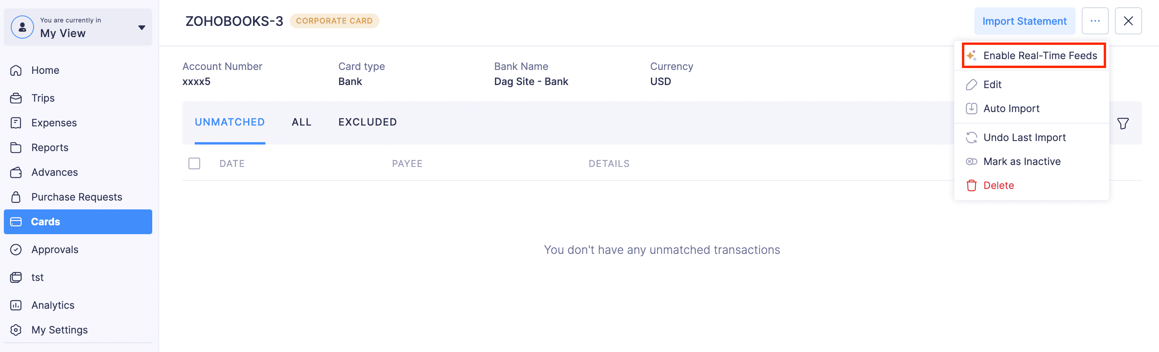Expand the My View switcher dropdown

point(141,28)
